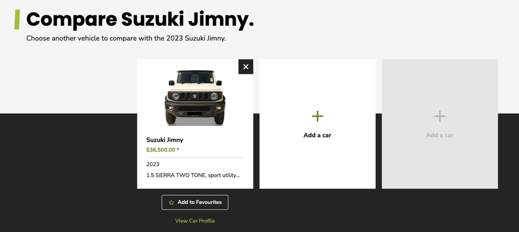Click the $36,500.00 price text
This screenshot has width=519, height=232.
point(161,150)
